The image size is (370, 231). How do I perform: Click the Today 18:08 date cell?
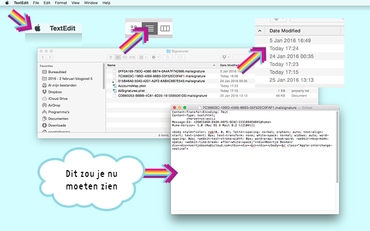click(x=229, y=76)
